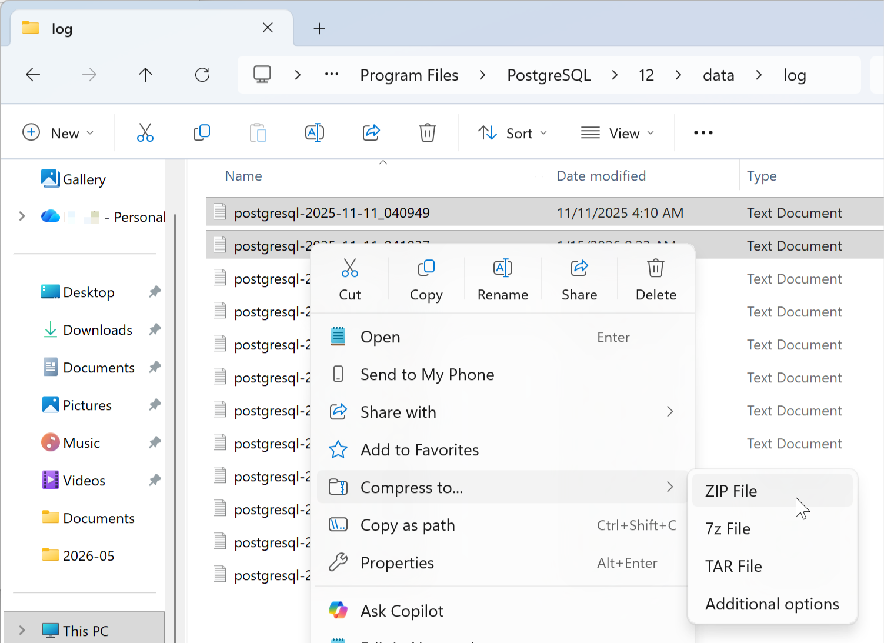Open hidden breadcrumb ellipsis in the address bar
The image size is (884, 643).
tap(332, 75)
